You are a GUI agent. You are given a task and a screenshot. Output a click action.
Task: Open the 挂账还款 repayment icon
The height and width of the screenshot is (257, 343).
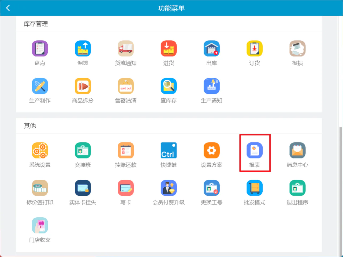pyautogui.click(x=126, y=150)
